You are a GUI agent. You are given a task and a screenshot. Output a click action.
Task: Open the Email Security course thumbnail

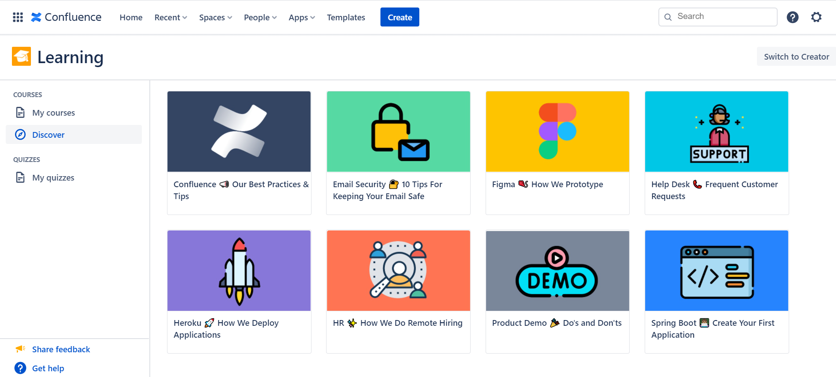tap(398, 132)
